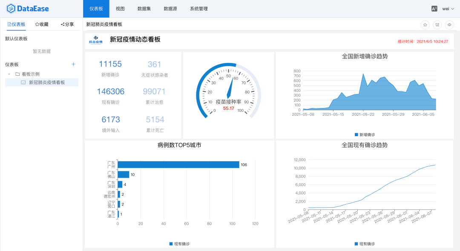Select 新冠肺炎疫情看板 in the dashboard tree

pos(47,82)
